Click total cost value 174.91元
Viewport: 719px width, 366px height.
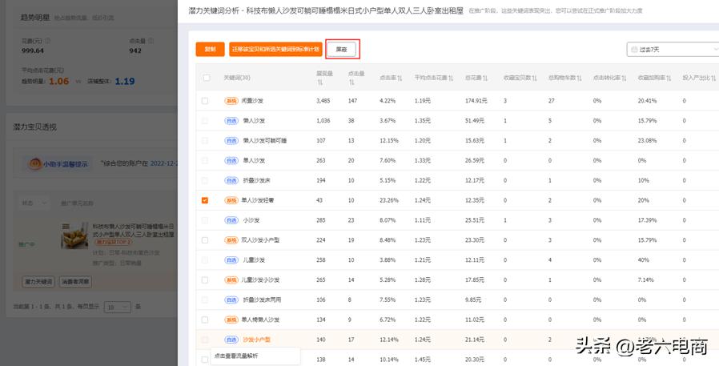[x=475, y=101]
